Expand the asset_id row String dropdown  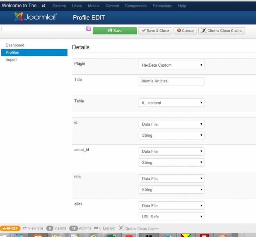(172, 162)
